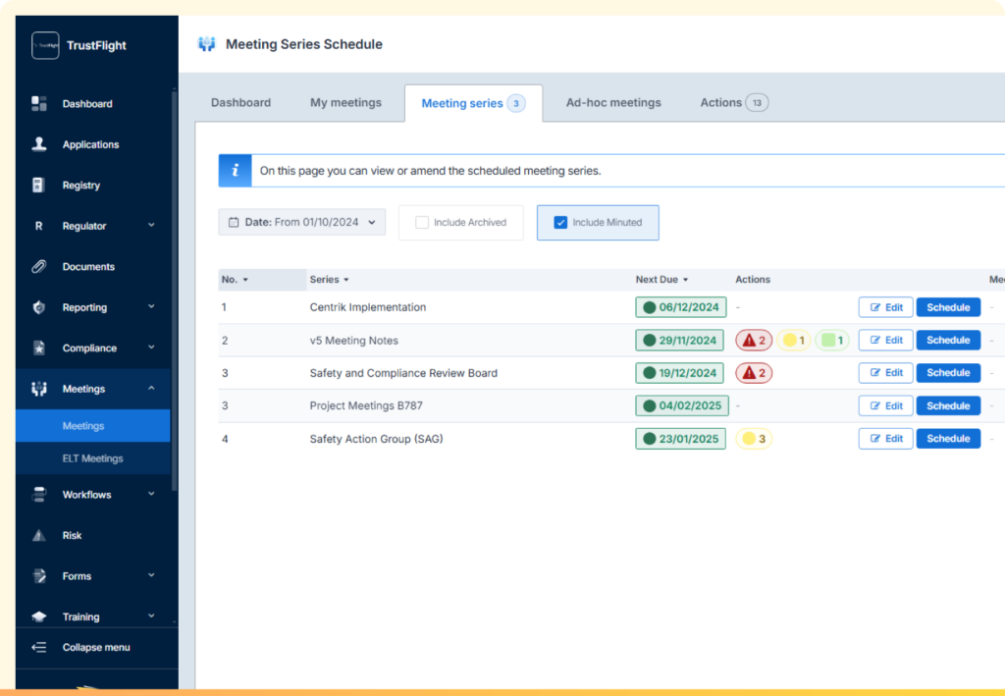This screenshot has height=696, width=1005.
Task: Select the Training icon in the sidebar
Action: coord(38,616)
